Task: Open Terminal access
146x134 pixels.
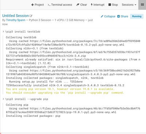Action: point(60,5)
